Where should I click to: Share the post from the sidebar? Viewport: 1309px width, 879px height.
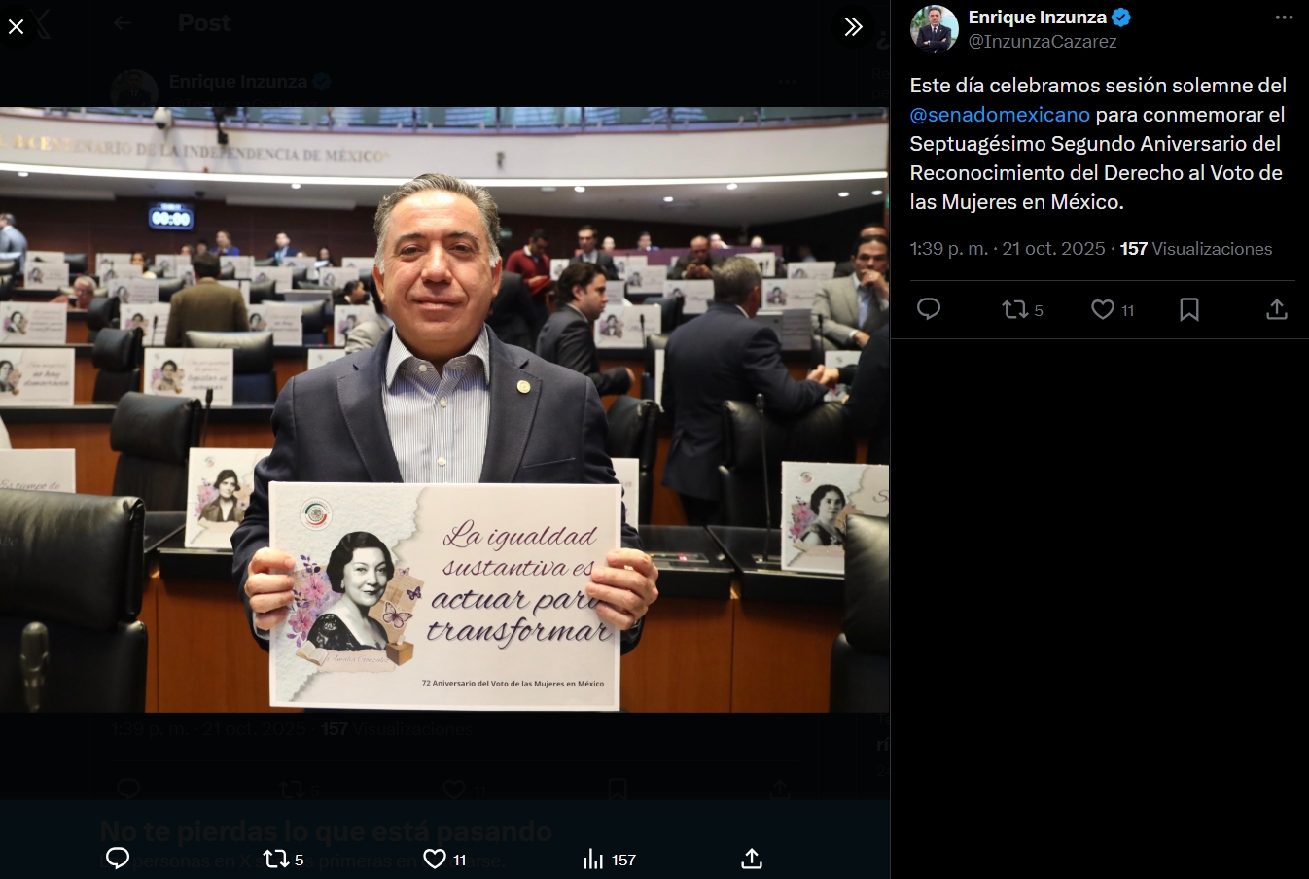(1277, 309)
